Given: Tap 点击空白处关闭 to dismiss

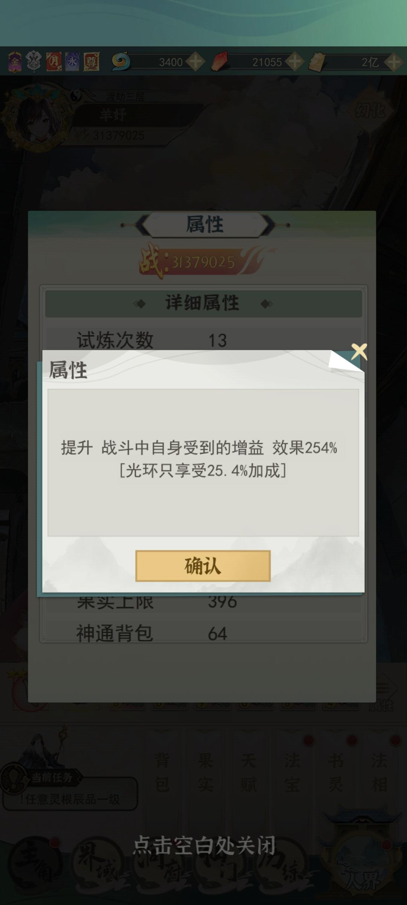Looking at the screenshot, I should (x=204, y=845).
